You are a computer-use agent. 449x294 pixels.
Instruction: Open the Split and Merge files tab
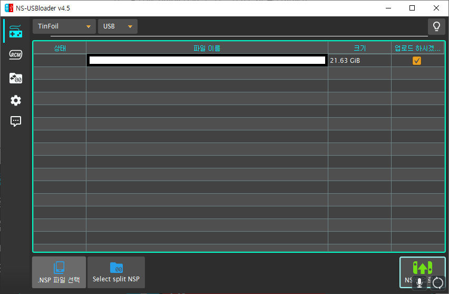(x=16, y=78)
